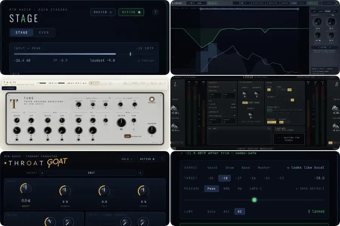
Task: Click the Push Pull Pivot knob
Action: (106, 105)
